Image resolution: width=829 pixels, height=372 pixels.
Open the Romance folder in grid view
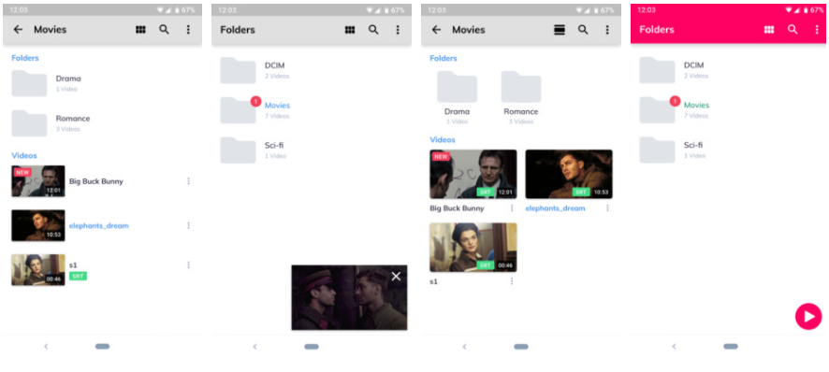pos(521,98)
